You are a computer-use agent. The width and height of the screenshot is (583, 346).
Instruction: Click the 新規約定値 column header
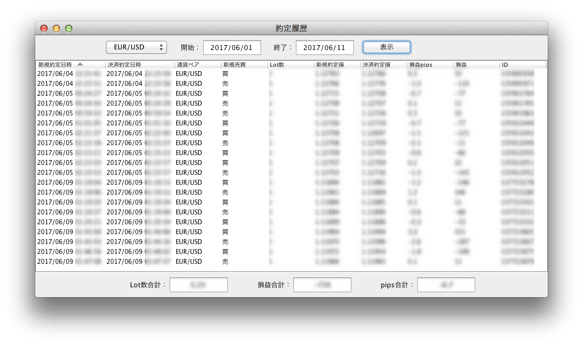337,65
